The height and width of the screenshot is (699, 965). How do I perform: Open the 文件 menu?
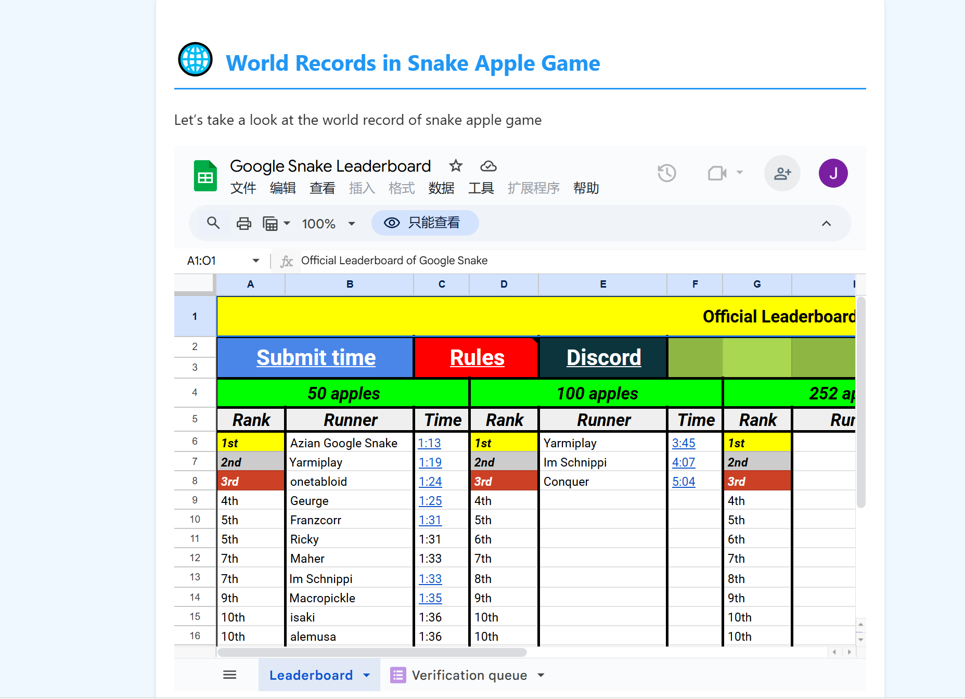243,188
